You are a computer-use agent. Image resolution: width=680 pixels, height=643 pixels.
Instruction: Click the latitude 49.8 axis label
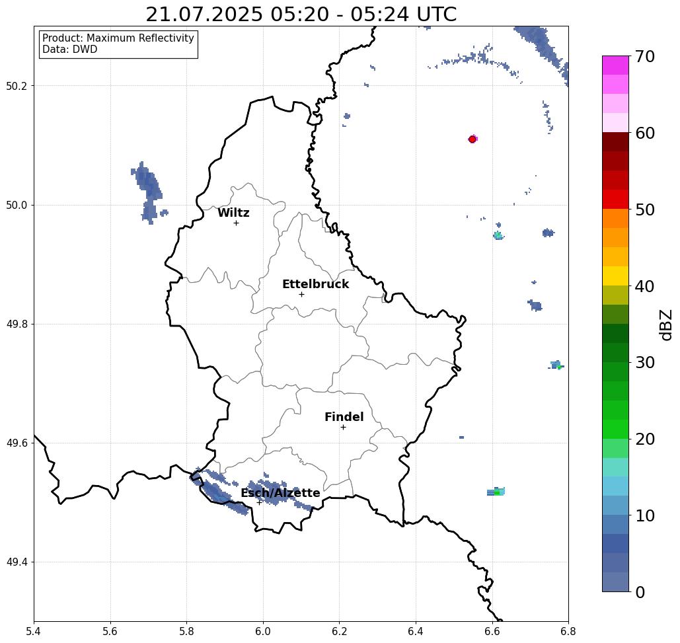[x=17, y=324]
